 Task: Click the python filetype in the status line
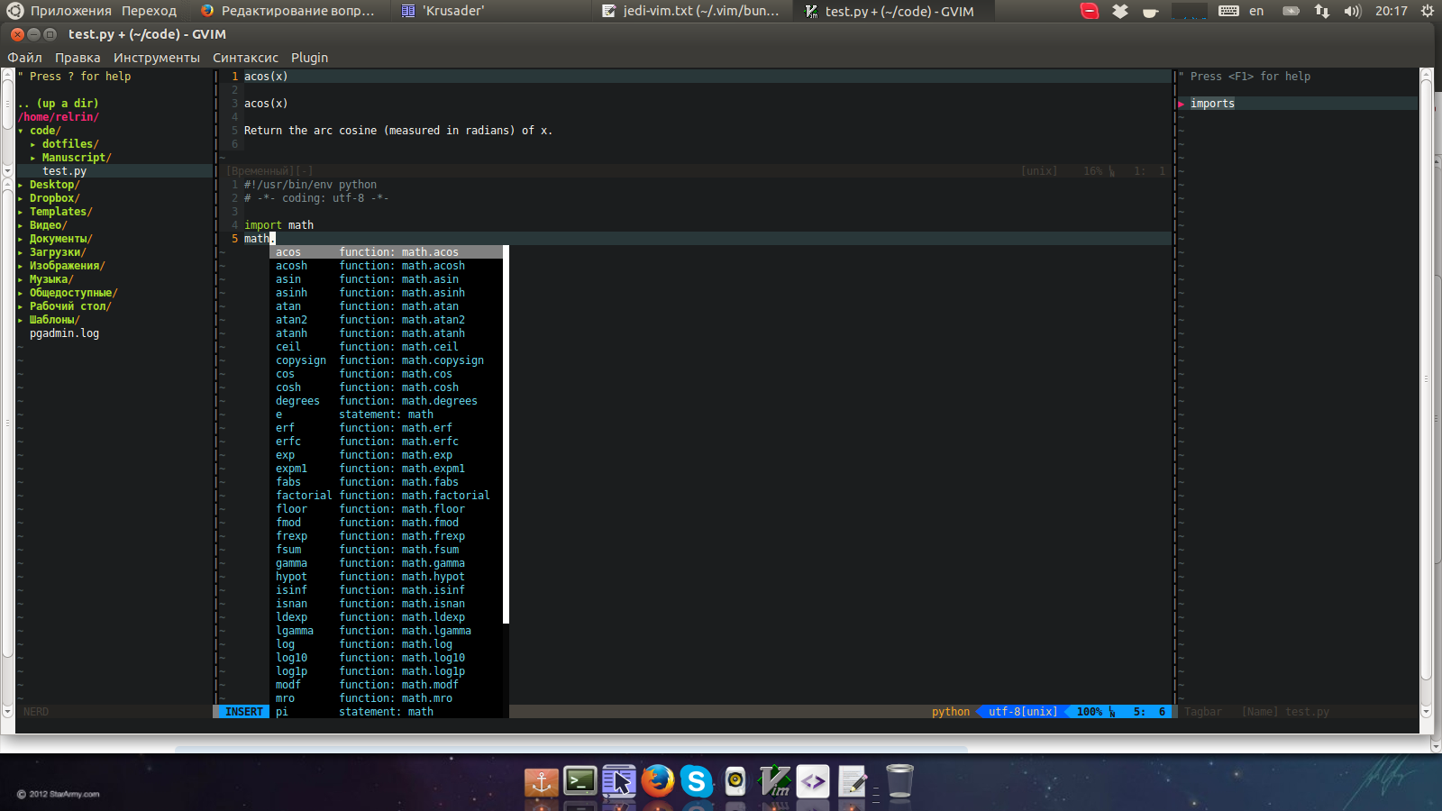click(x=951, y=712)
